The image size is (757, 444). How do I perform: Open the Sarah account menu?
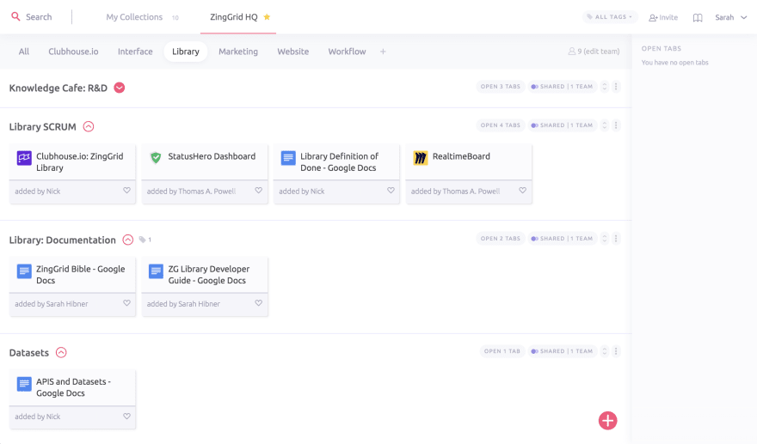tap(731, 17)
